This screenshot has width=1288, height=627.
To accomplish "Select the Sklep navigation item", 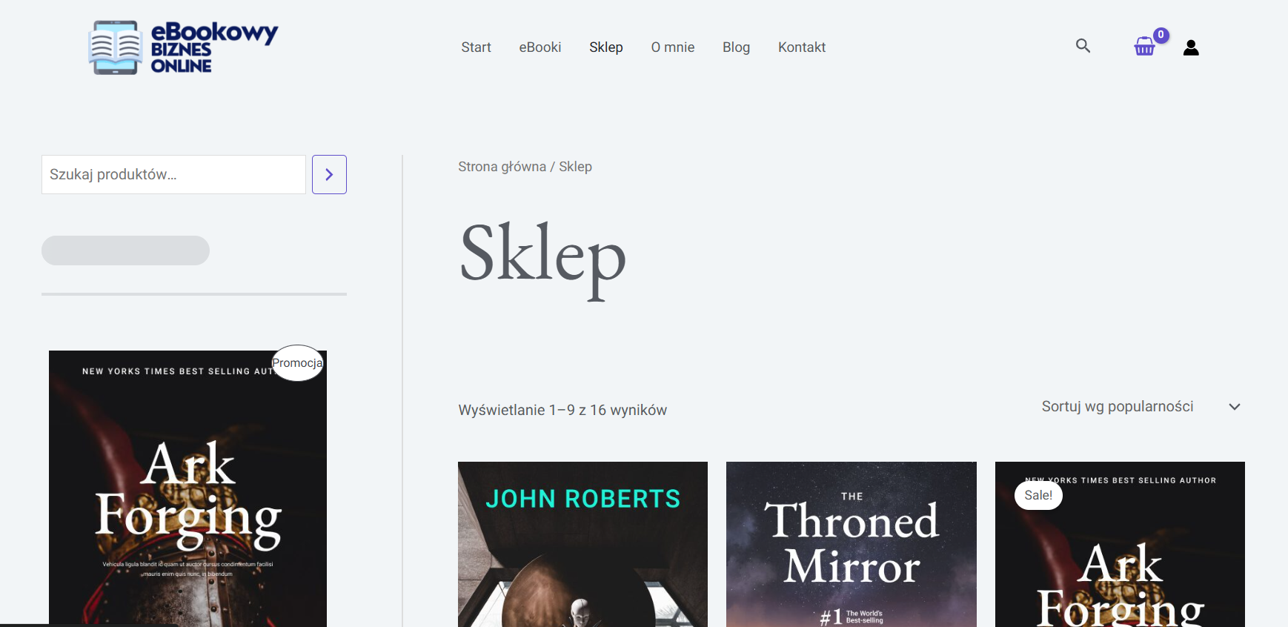I will pyautogui.click(x=605, y=47).
